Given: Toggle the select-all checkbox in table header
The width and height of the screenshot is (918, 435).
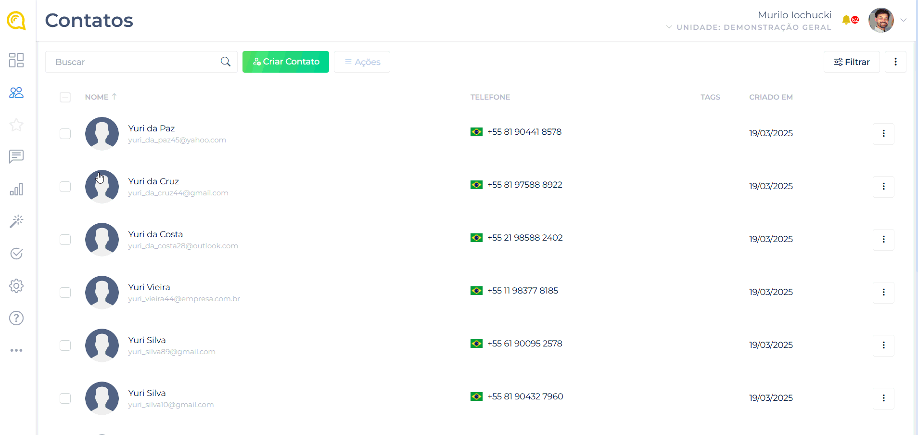Looking at the screenshot, I should (65, 97).
